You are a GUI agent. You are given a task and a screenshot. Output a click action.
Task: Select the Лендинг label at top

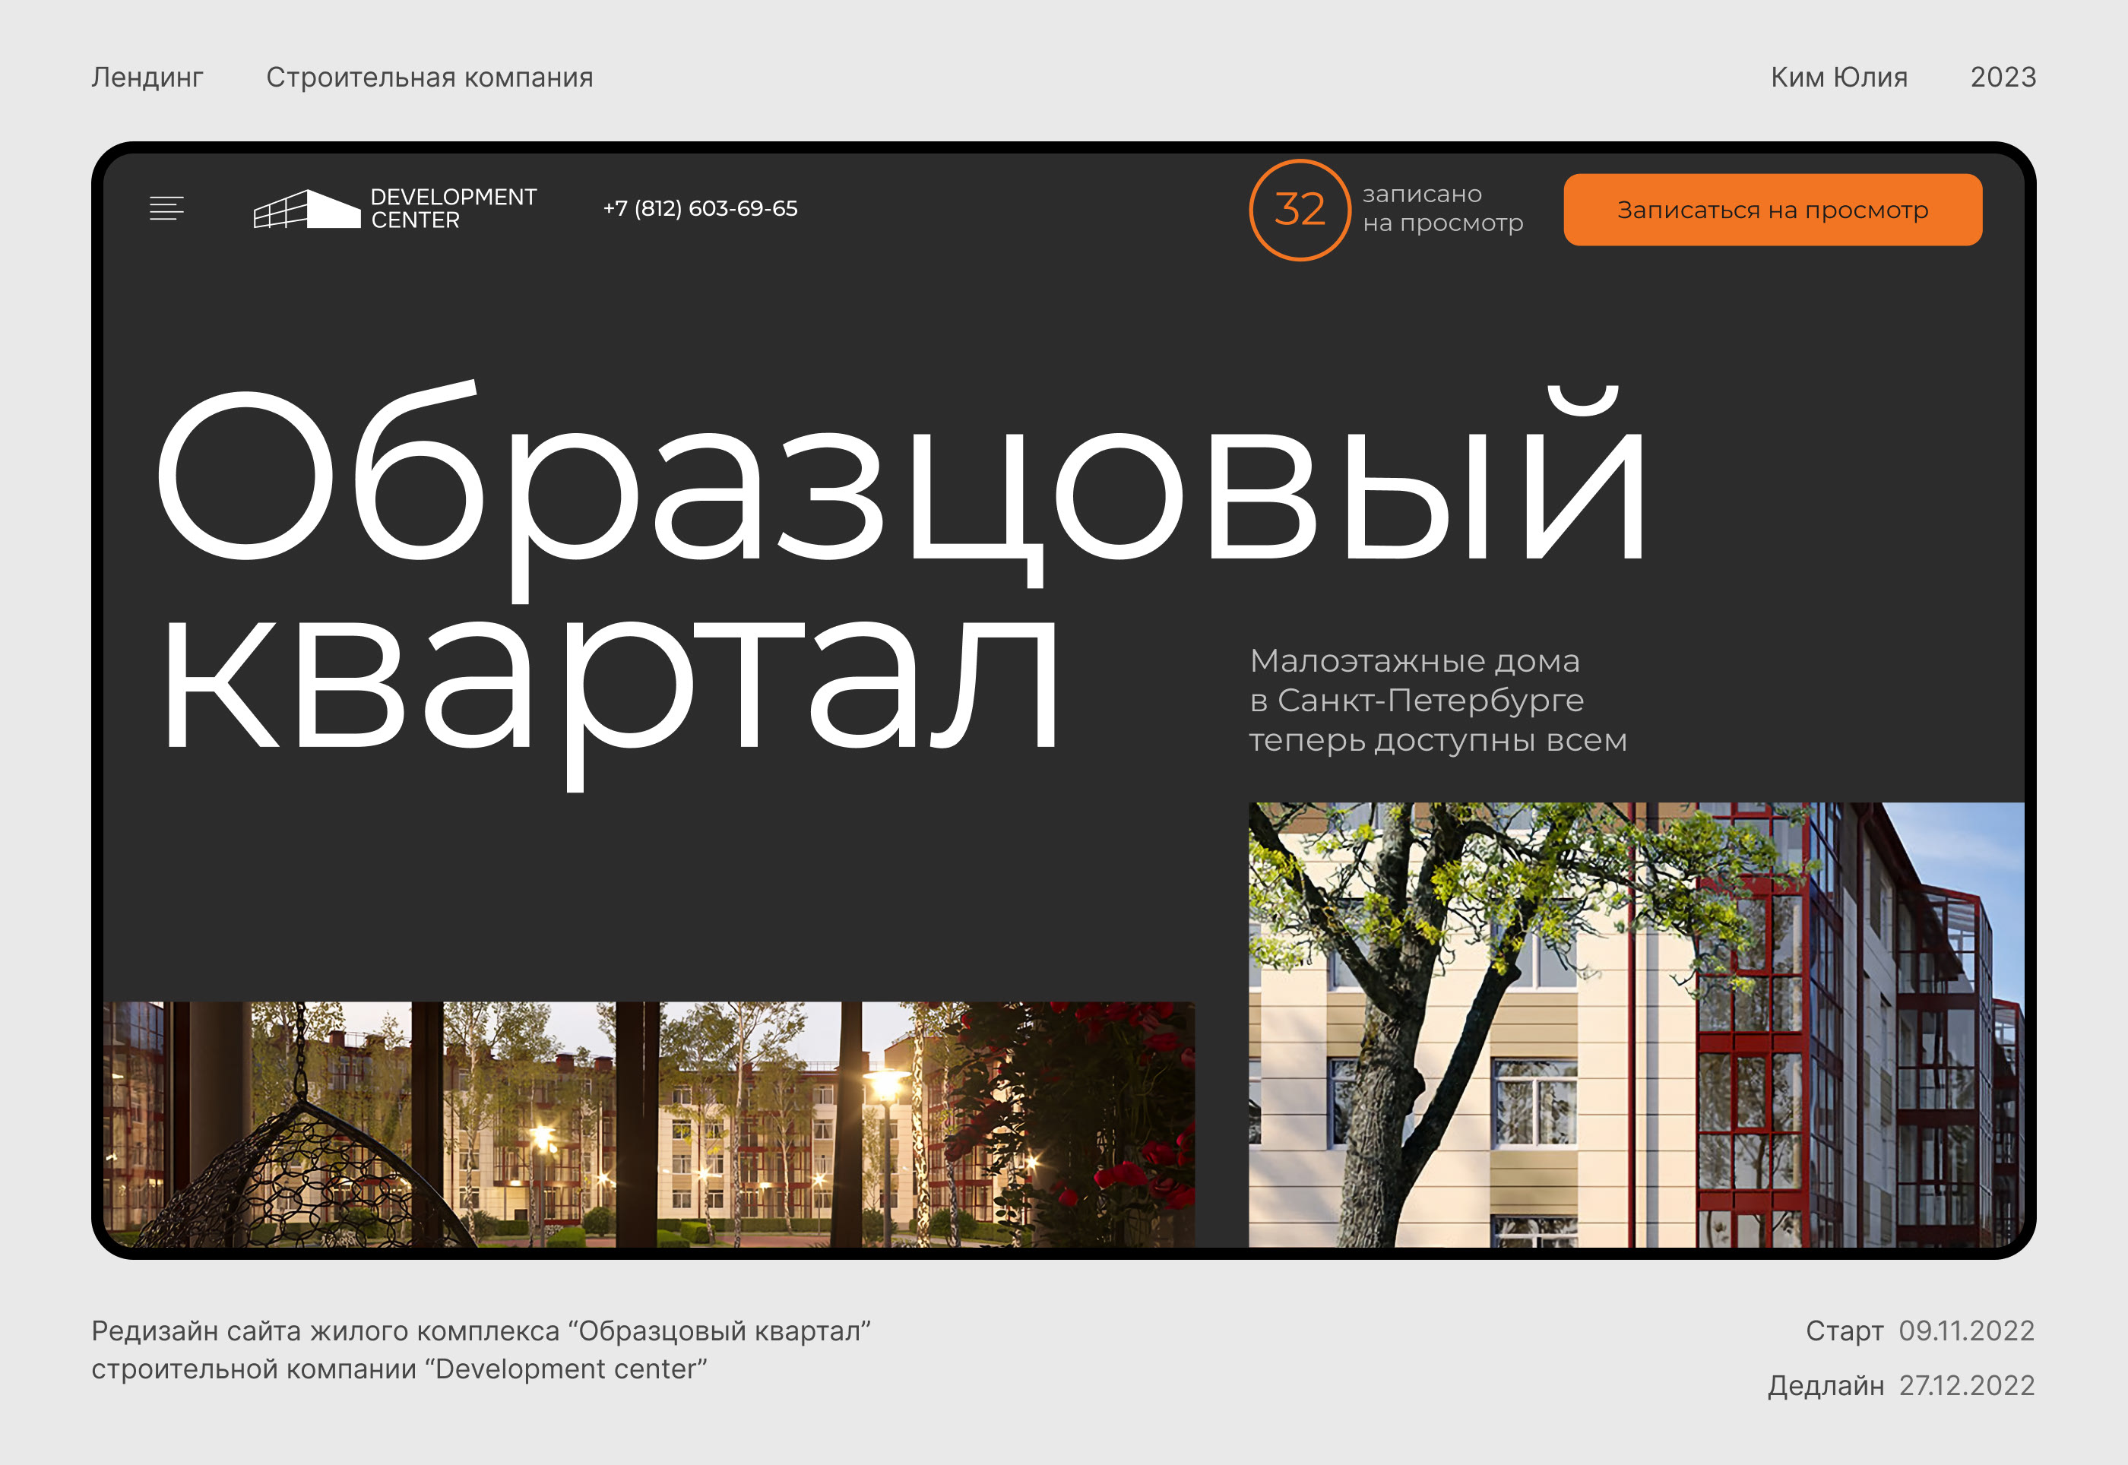tap(147, 77)
